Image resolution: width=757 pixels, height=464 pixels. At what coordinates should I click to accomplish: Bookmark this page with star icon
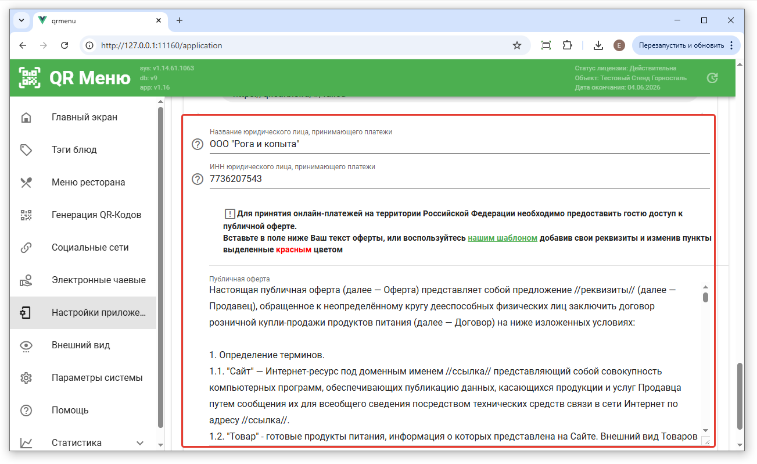pyautogui.click(x=517, y=45)
